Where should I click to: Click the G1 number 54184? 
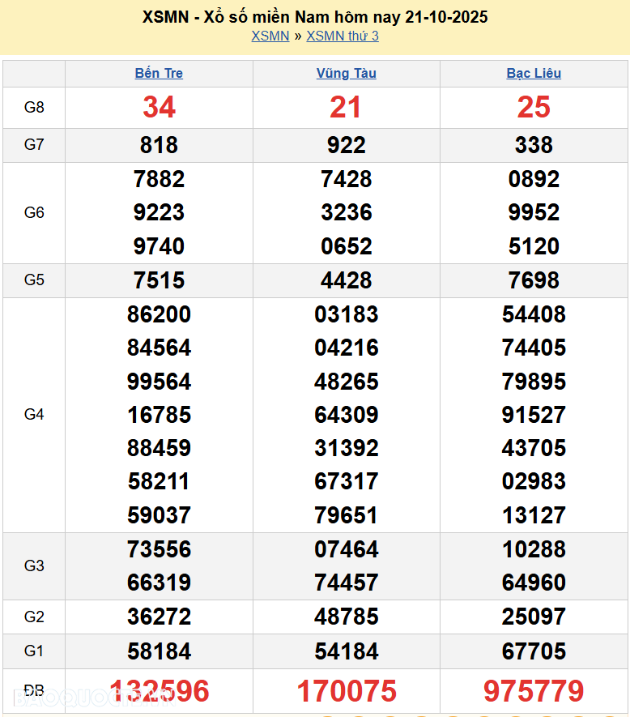coord(346,651)
